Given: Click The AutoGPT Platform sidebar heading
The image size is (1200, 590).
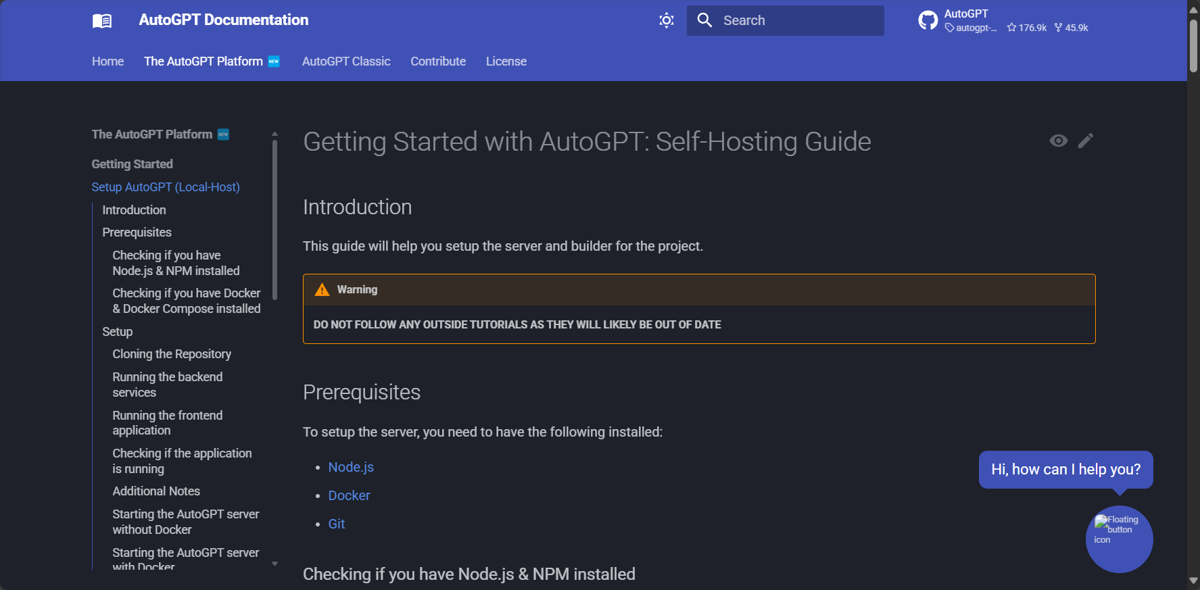Looking at the screenshot, I should point(160,134).
